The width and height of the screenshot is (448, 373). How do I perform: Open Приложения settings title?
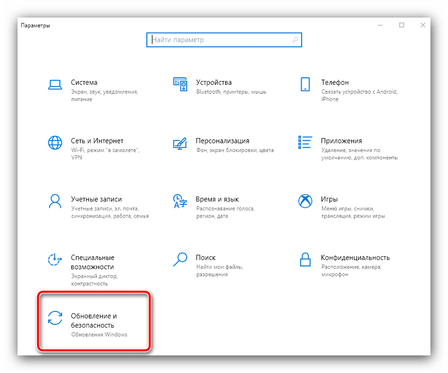[342, 141]
